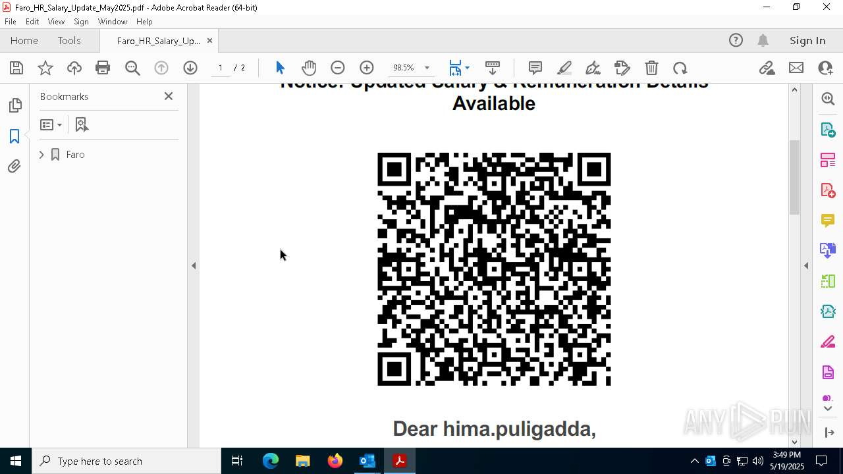Open the Window menu
The height and width of the screenshot is (474, 843).
pyautogui.click(x=113, y=22)
